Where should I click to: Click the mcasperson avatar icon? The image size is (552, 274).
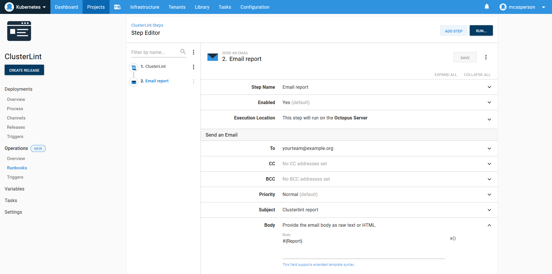tap(503, 7)
